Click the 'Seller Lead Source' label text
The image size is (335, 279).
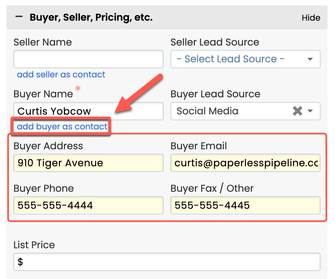215,42
